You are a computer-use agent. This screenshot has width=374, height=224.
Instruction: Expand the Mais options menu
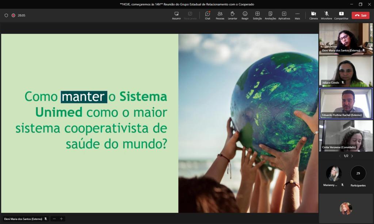click(x=297, y=15)
